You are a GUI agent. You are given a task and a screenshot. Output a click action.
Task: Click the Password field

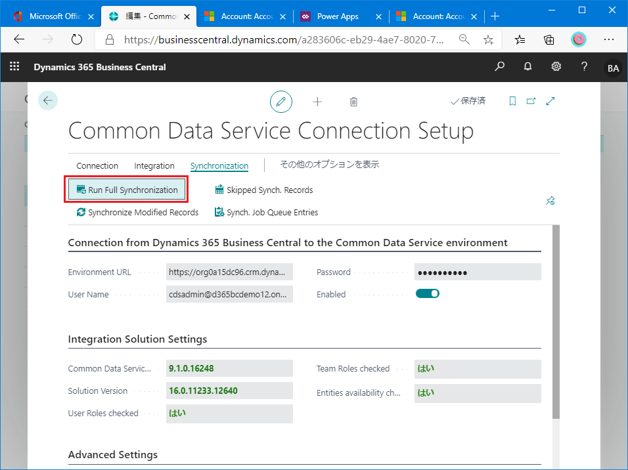[x=478, y=272]
